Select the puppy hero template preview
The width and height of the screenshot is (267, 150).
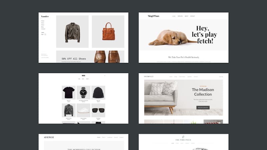click(x=184, y=38)
